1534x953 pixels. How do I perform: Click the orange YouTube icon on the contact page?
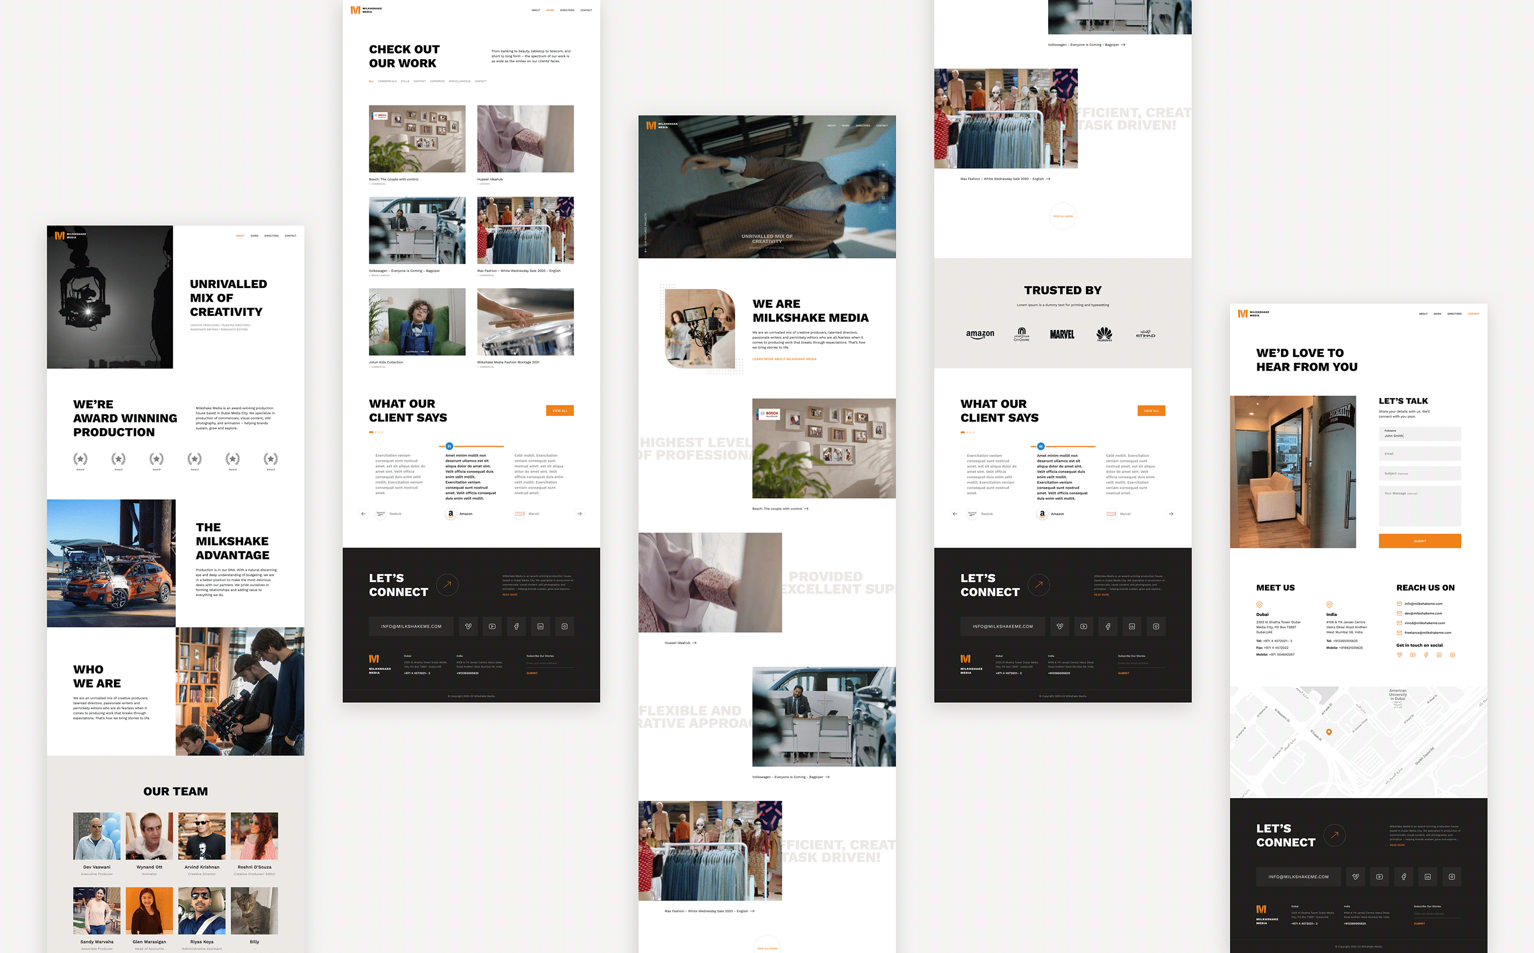(x=1413, y=655)
